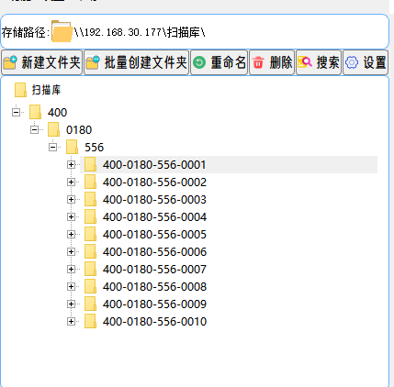Collapse the 556 folder node
This screenshot has height=387, width=394.
(x=52, y=147)
